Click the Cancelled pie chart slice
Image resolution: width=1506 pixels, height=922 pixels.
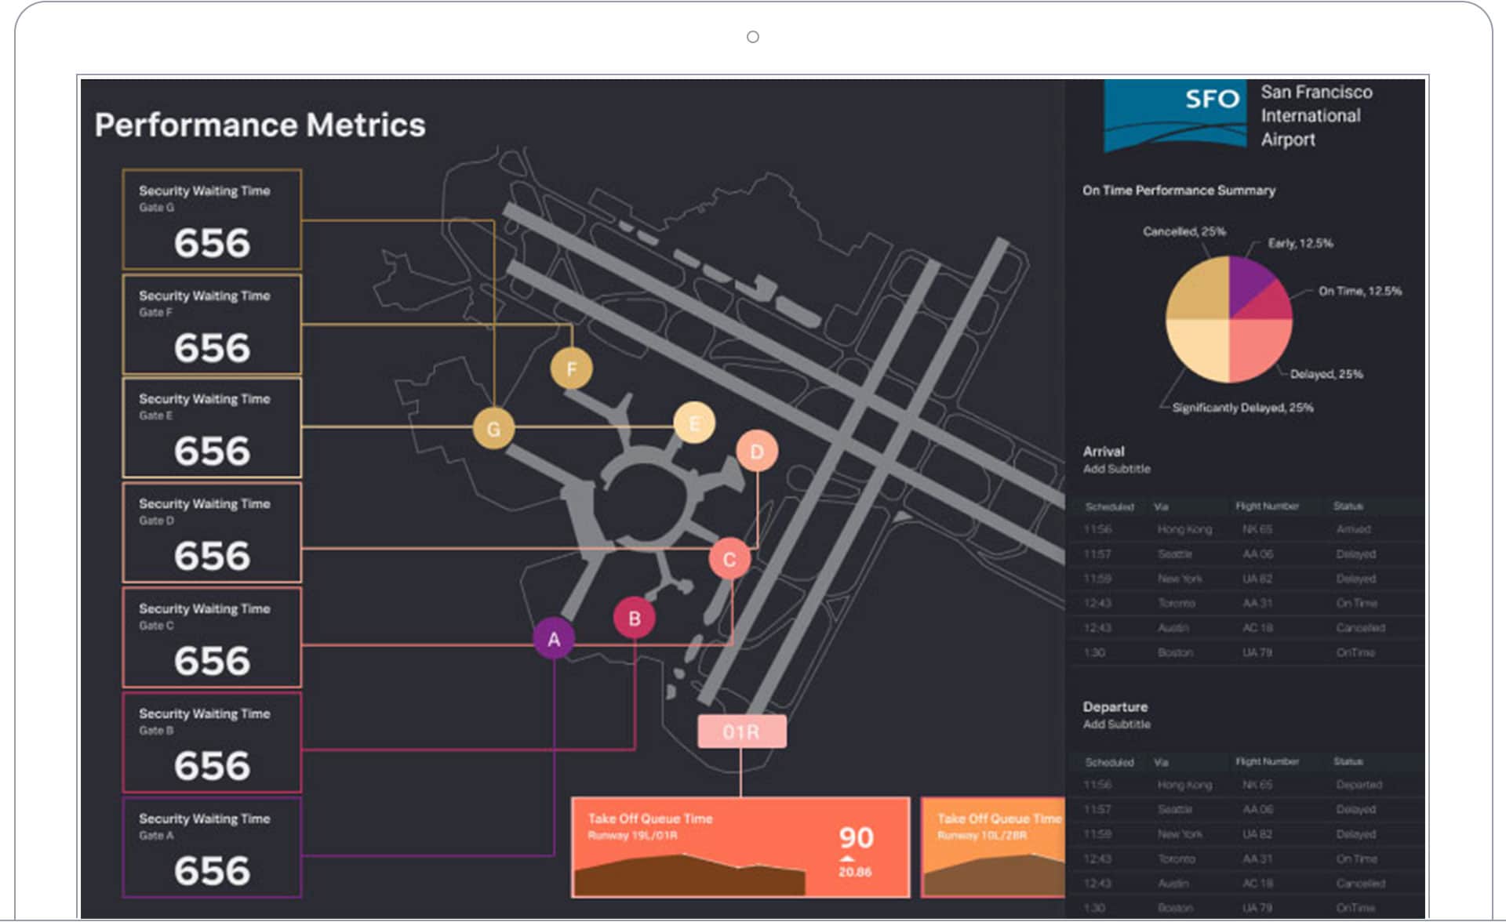1198,289
